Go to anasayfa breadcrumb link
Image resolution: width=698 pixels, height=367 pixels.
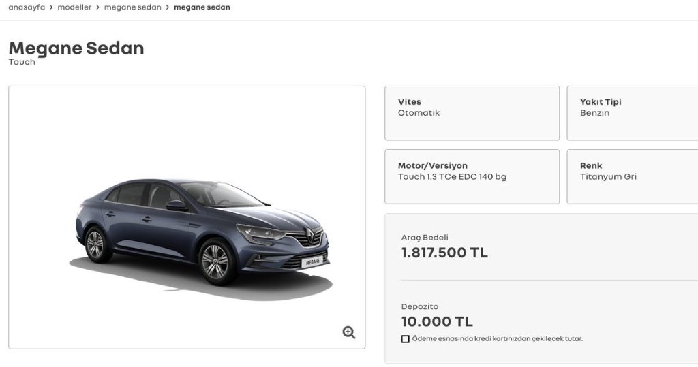tap(27, 7)
